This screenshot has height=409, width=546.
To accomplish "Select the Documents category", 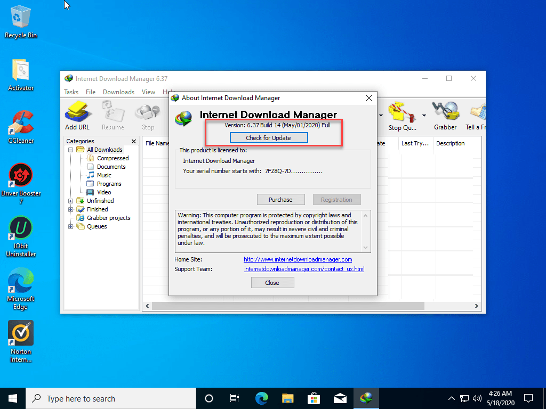I will pos(111,167).
